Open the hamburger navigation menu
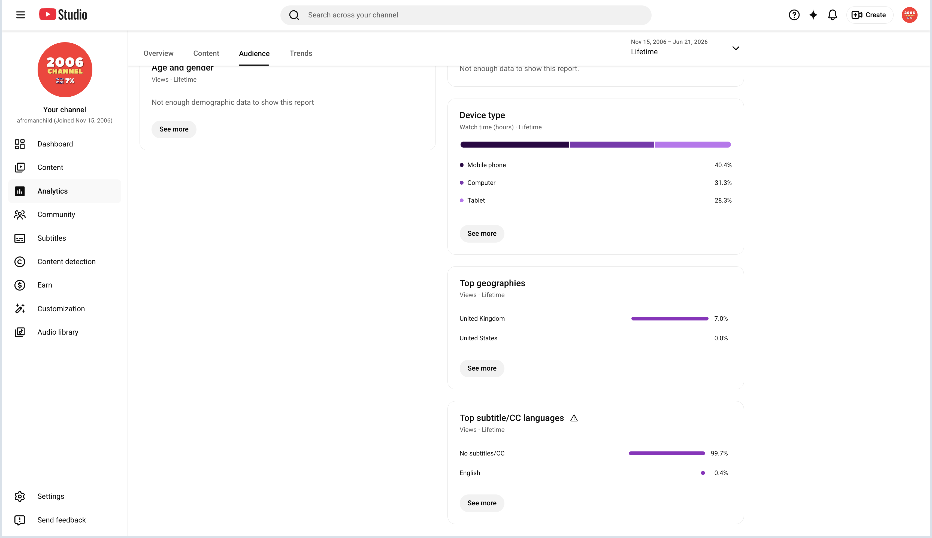This screenshot has height=538, width=932. click(x=21, y=15)
